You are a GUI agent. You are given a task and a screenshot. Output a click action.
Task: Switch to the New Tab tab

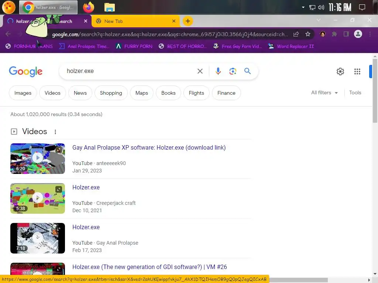135,21
